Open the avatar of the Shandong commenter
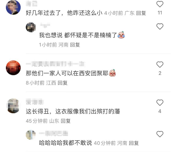Viewport: 172px width, 152px height. click(13, 106)
